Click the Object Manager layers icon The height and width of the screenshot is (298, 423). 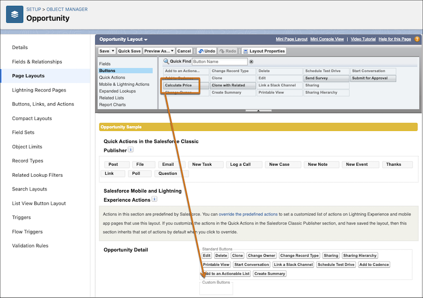click(15, 14)
